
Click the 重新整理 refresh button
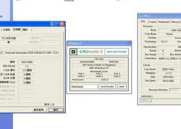tap(38, 110)
